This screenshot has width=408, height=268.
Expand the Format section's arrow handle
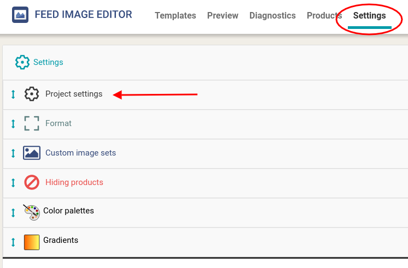(x=13, y=123)
